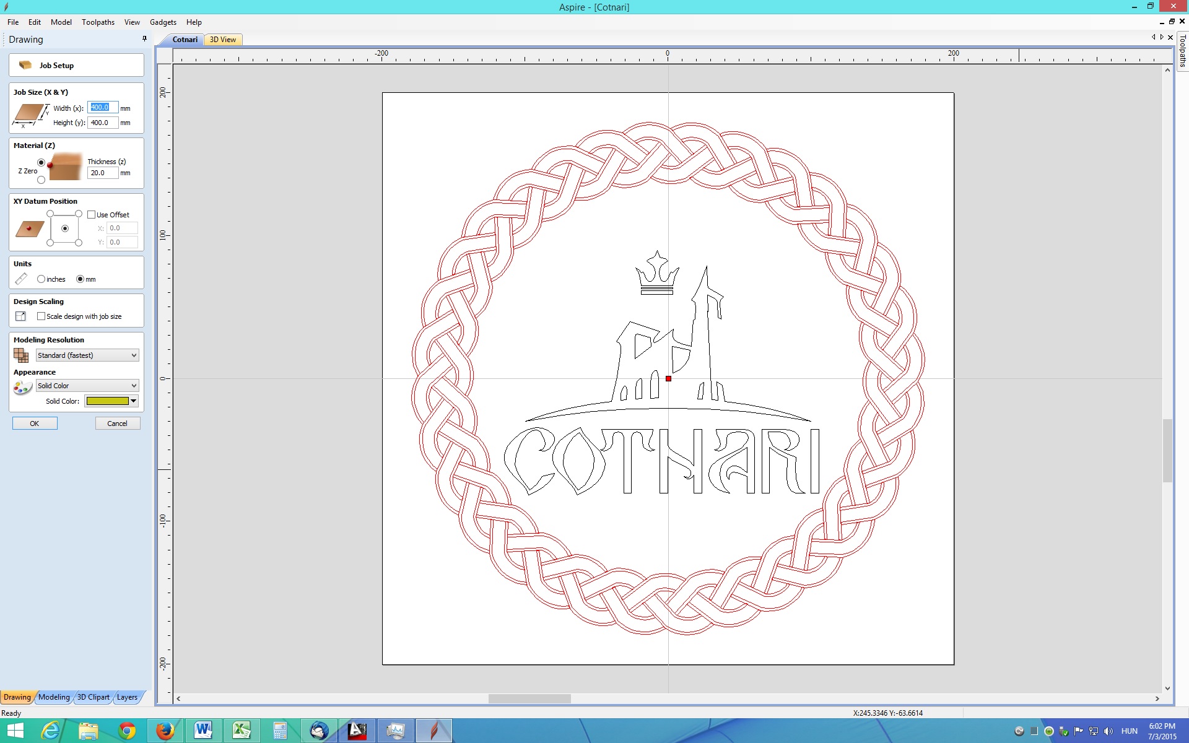Viewport: 1189px width, 743px height.
Task: Click the Width (x) input field
Action: [103, 108]
